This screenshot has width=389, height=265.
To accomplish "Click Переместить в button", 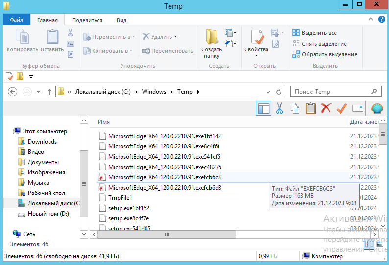I will pyautogui.click(x=109, y=37).
